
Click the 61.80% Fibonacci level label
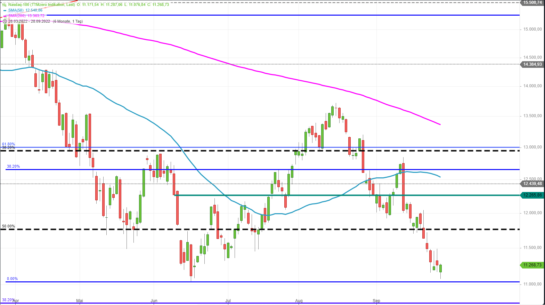[x=9, y=144]
